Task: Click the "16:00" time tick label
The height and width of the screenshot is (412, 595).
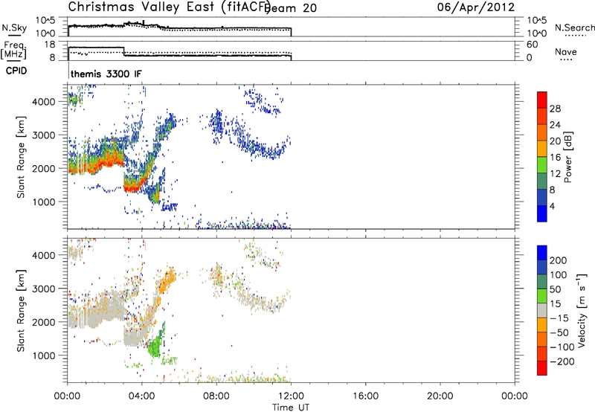Action: [x=365, y=396]
